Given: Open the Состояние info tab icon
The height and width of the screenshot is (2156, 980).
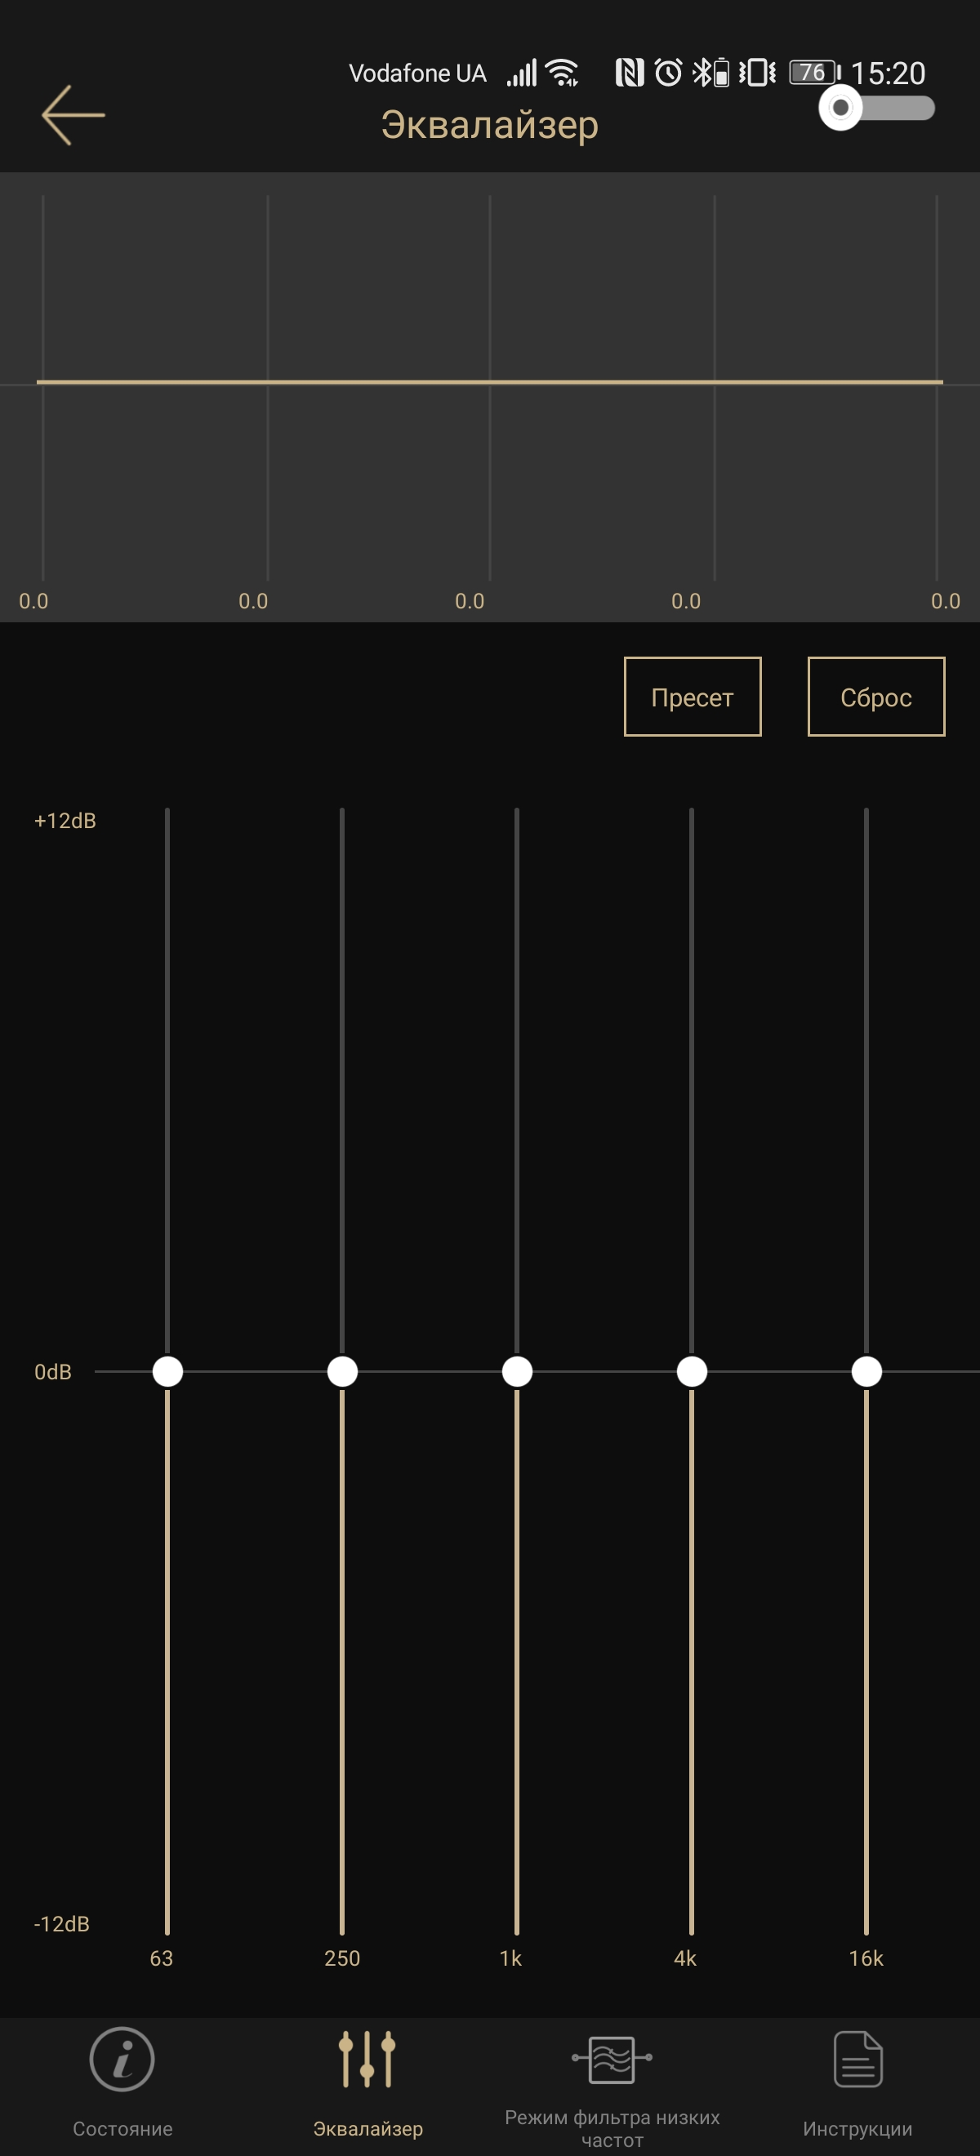Looking at the screenshot, I should 122,2058.
